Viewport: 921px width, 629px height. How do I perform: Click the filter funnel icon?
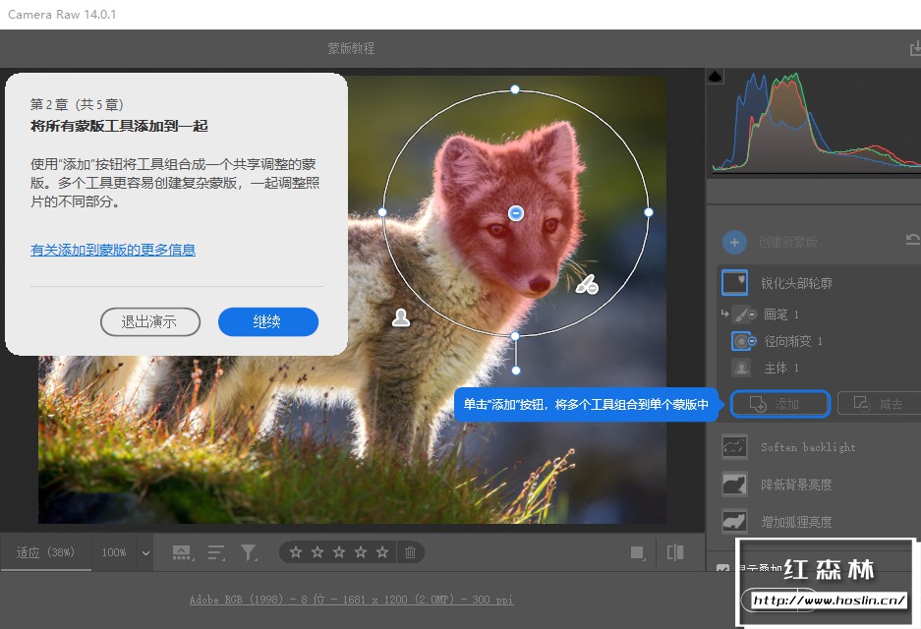coord(249,552)
